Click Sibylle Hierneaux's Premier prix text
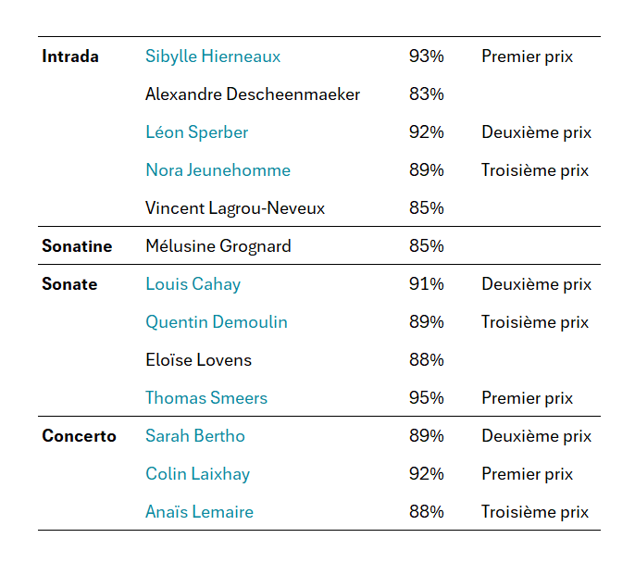 (527, 56)
